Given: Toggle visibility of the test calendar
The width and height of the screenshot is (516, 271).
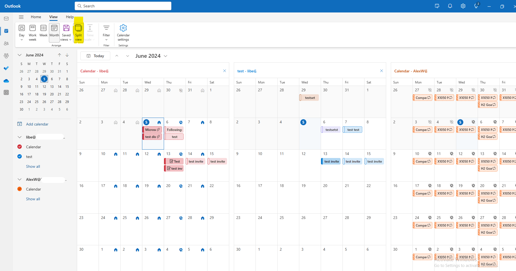Looking at the screenshot, I should pyautogui.click(x=19, y=156).
